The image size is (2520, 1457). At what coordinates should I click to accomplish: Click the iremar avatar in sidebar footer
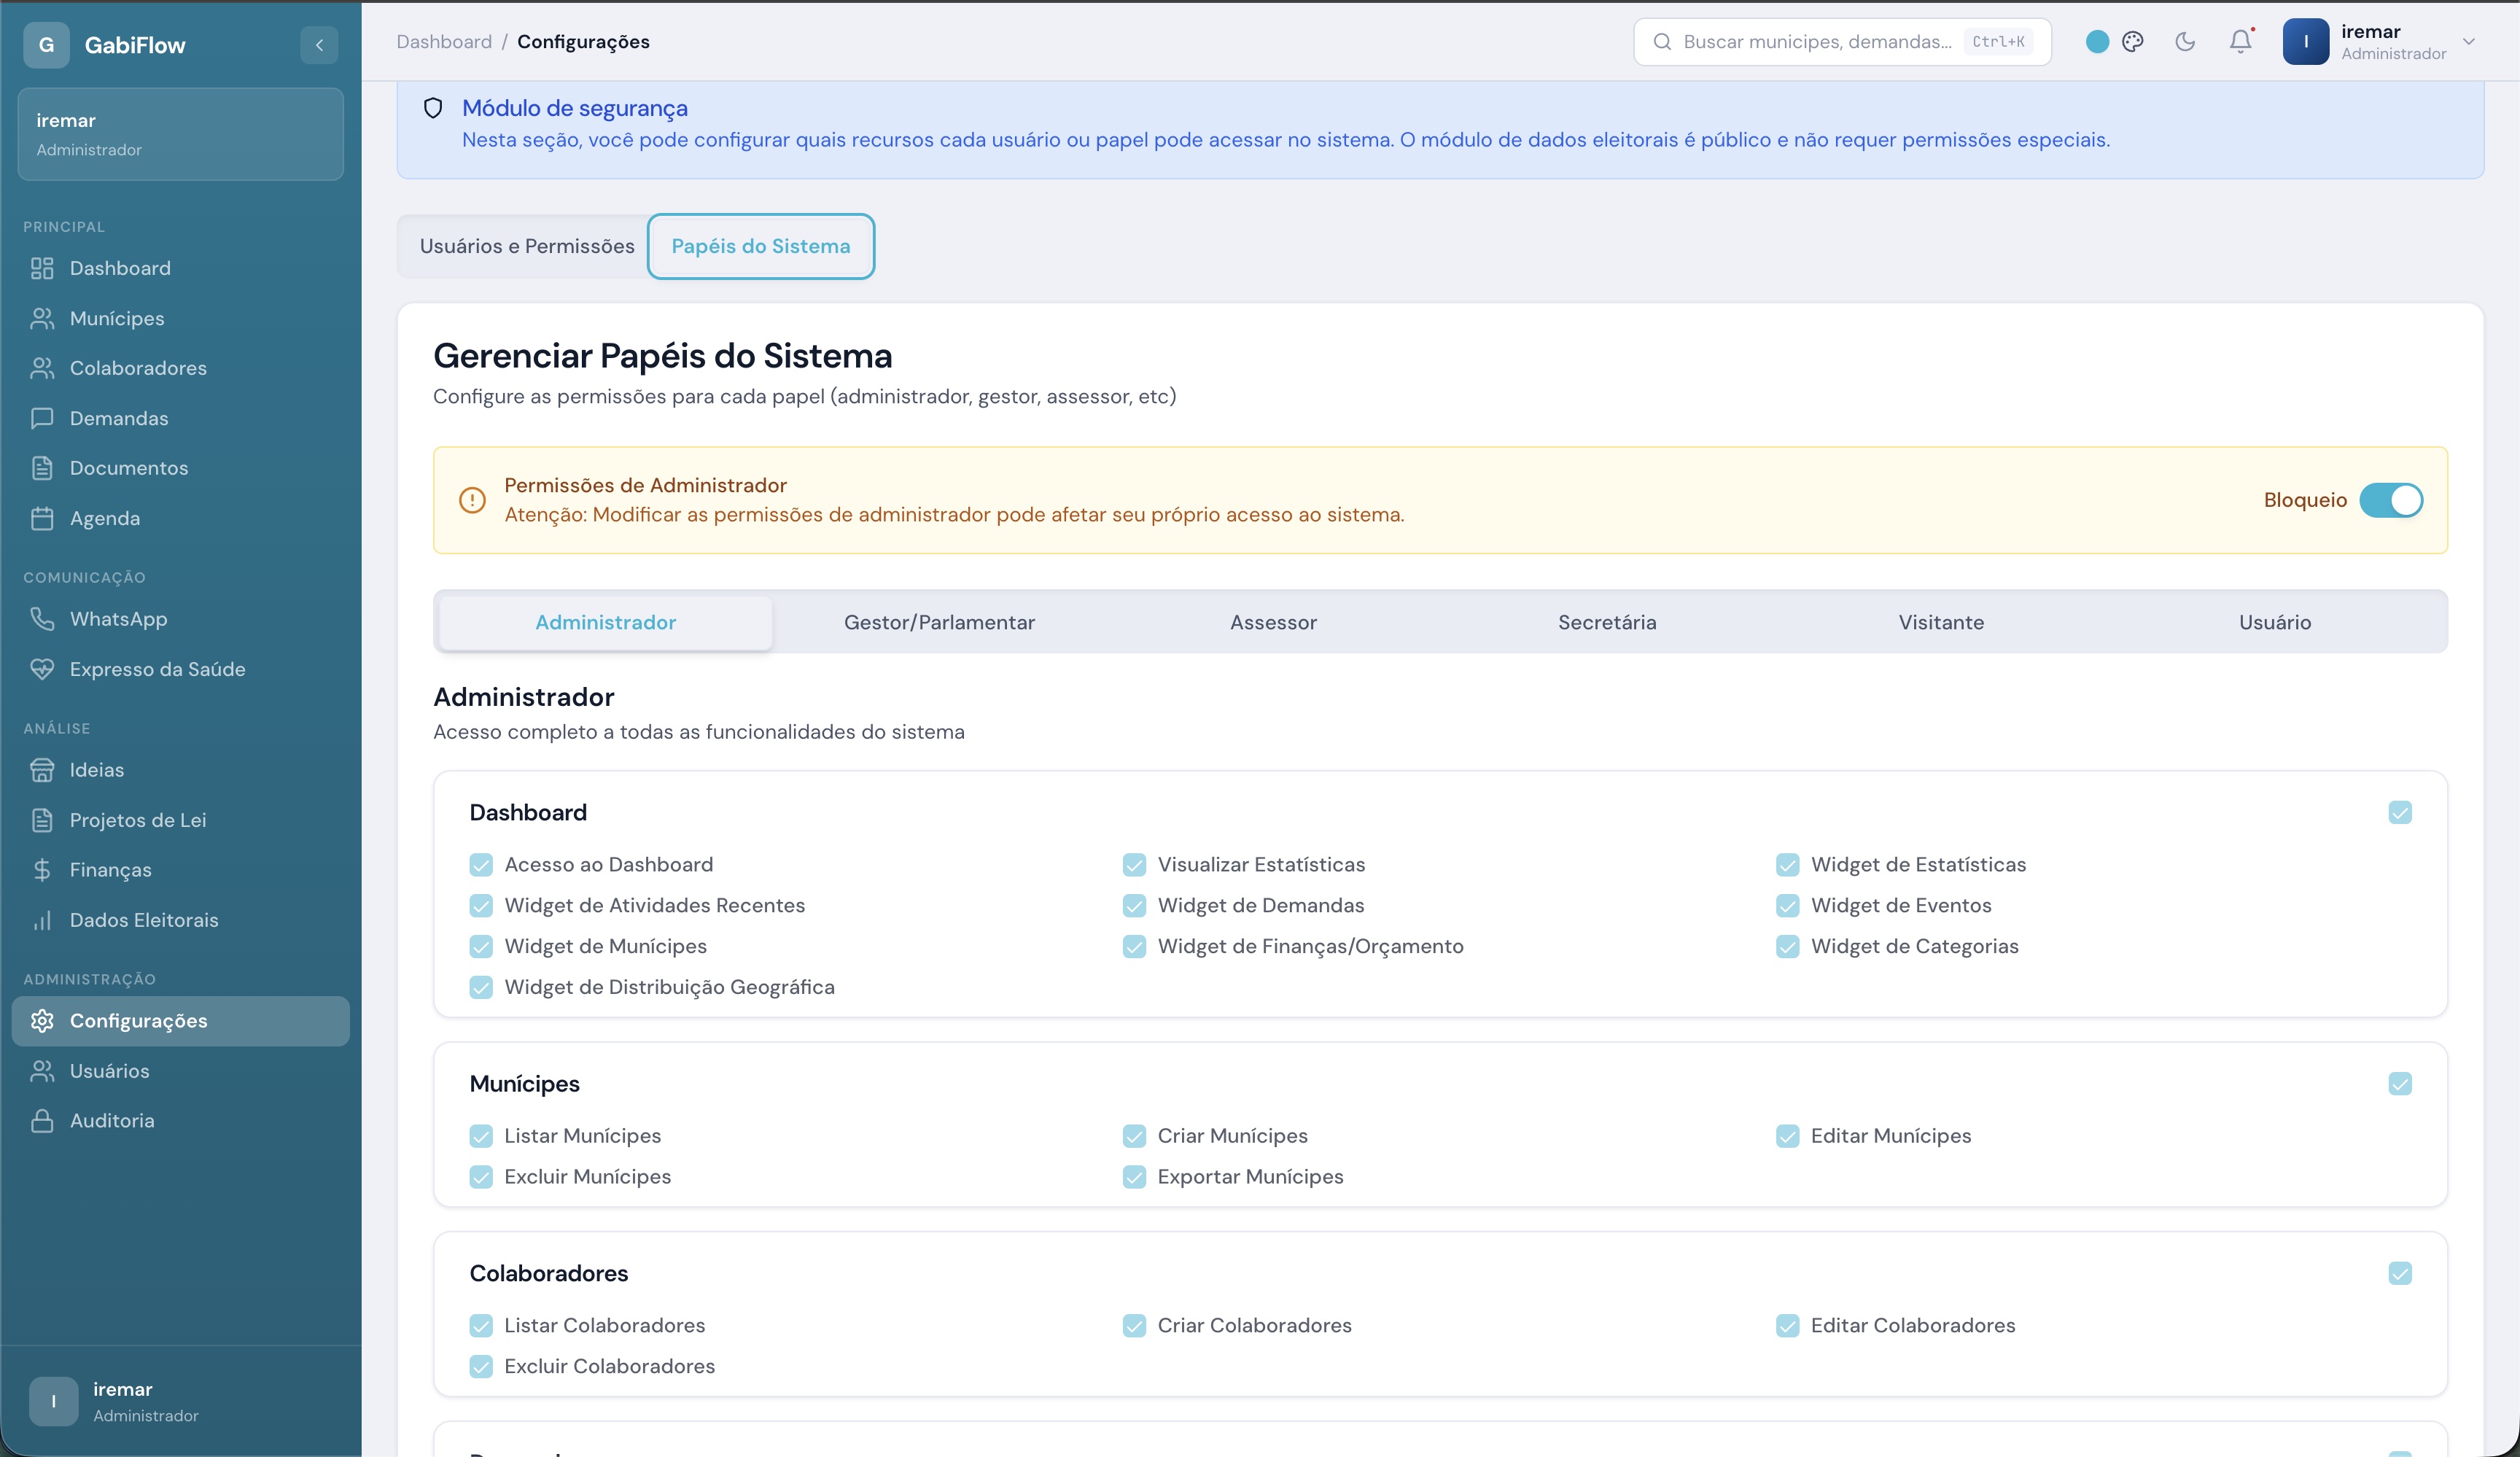[x=54, y=1401]
